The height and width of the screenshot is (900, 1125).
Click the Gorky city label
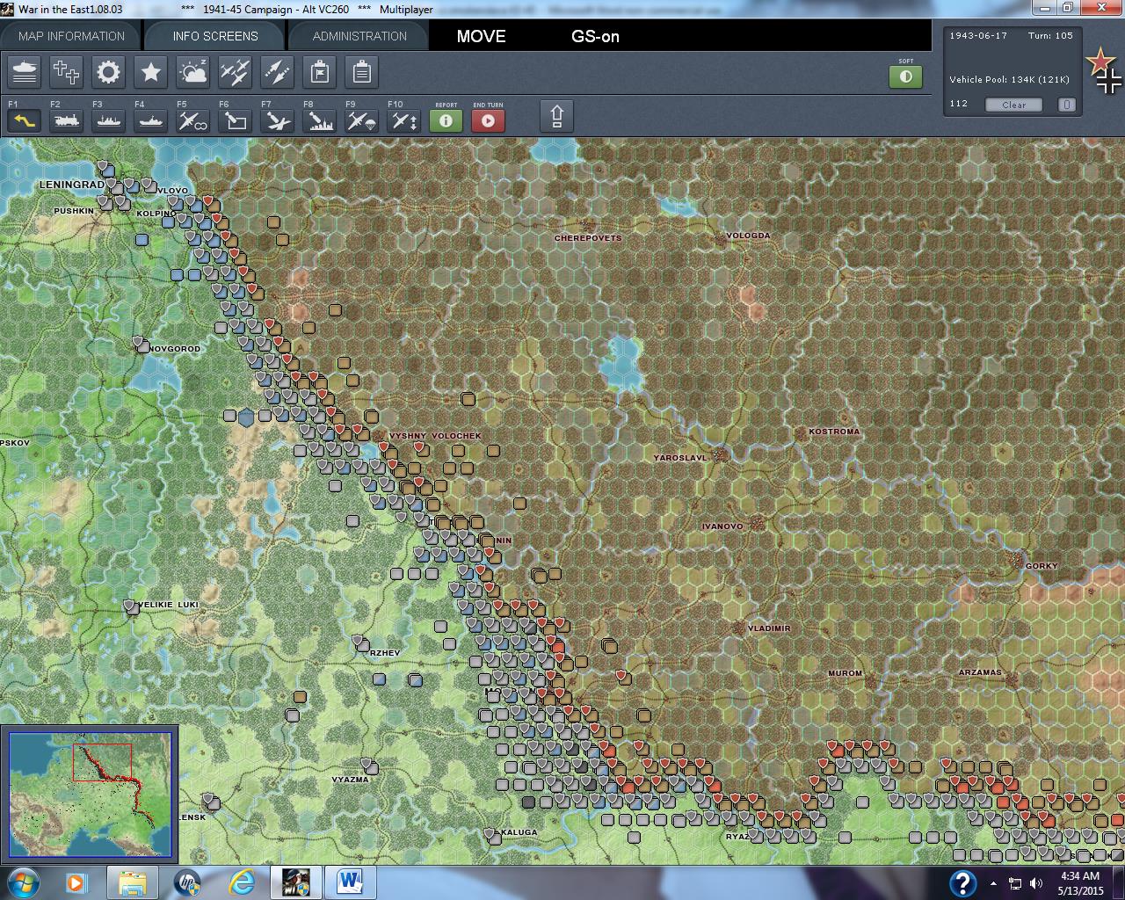point(1042,566)
